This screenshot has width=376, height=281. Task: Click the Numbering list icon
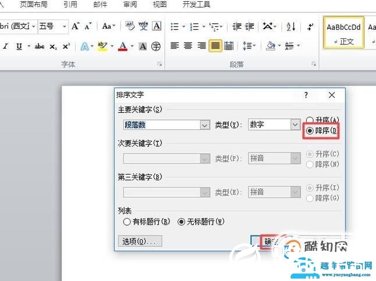tap(194, 26)
